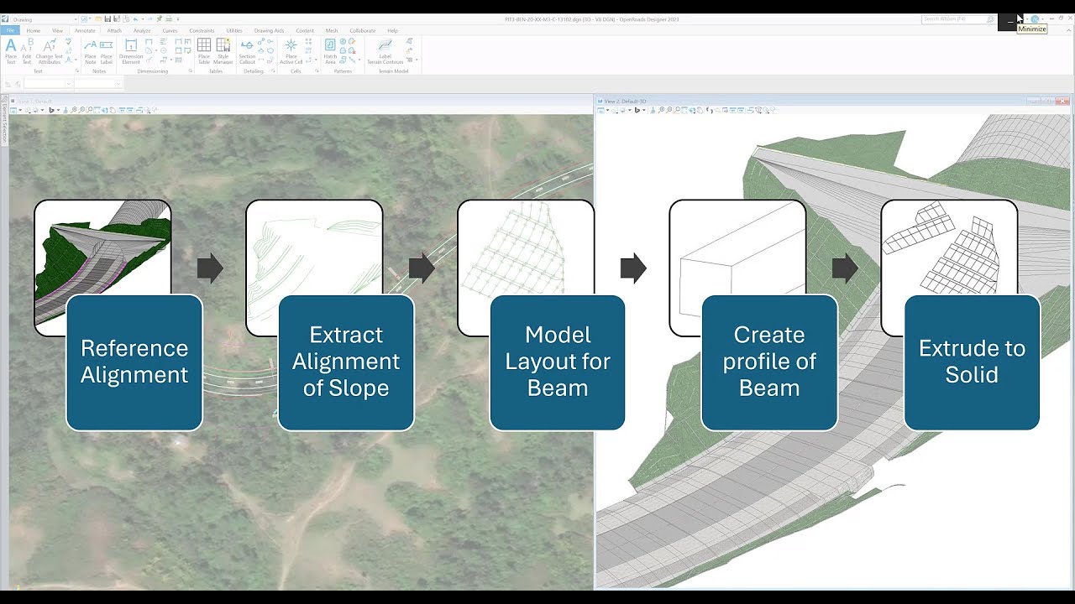
Task: Click the Reference Alignment step box
Action: 134,362
